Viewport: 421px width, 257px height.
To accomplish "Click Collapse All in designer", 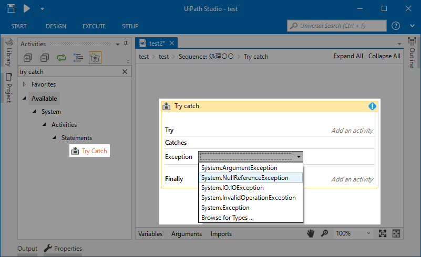I will (x=384, y=56).
